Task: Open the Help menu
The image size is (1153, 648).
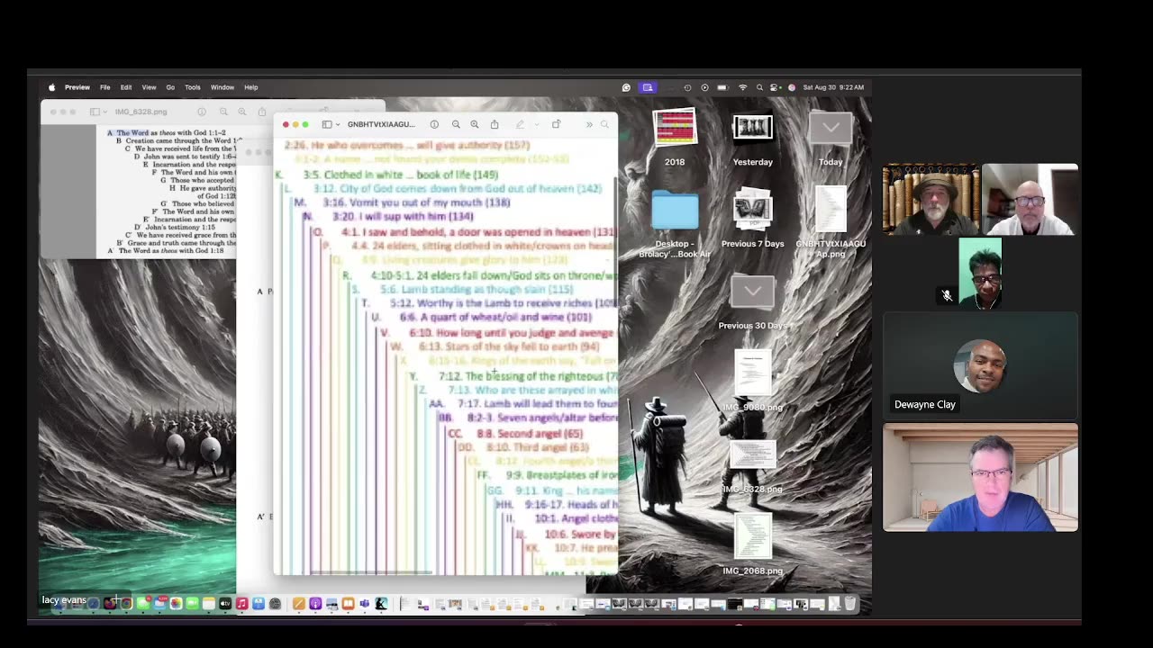Action: click(x=251, y=87)
